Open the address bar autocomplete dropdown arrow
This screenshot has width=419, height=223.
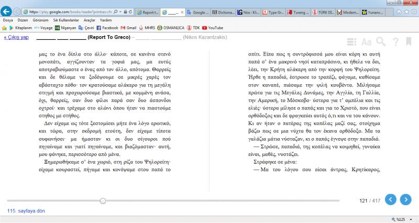pos(120,12)
